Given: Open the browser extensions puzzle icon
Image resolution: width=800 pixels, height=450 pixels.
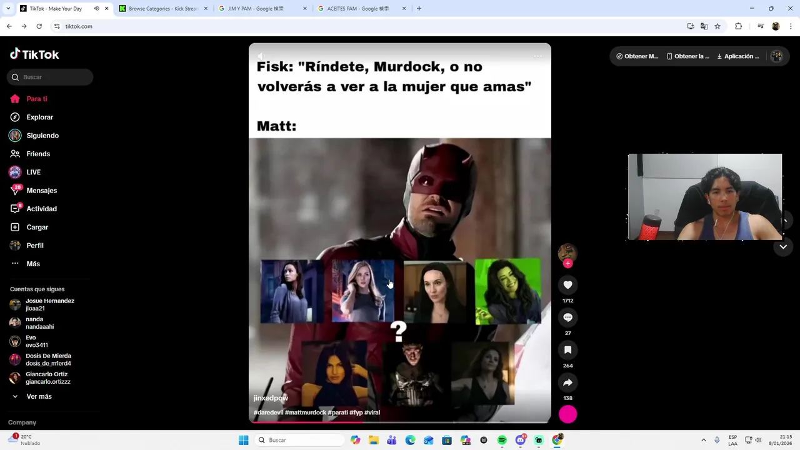Looking at the screenshot, I should click(x=738, y=26).
